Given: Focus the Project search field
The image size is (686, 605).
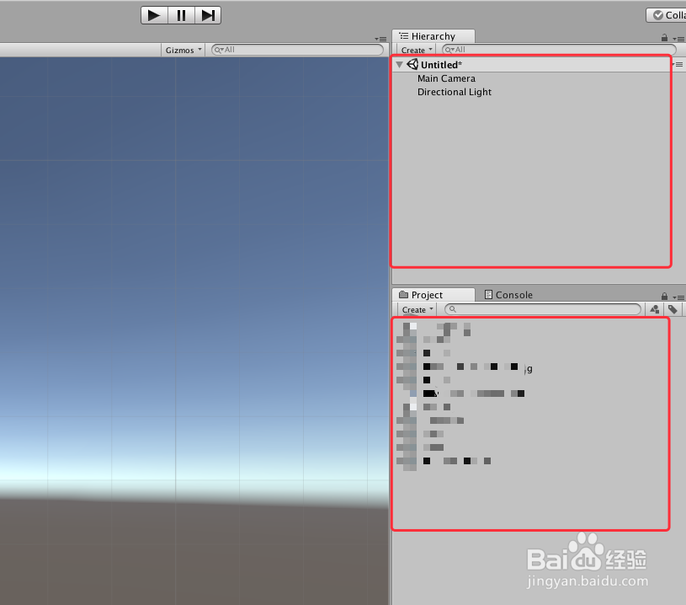Looking at the screenshot, I should click(x=543, y=309).
